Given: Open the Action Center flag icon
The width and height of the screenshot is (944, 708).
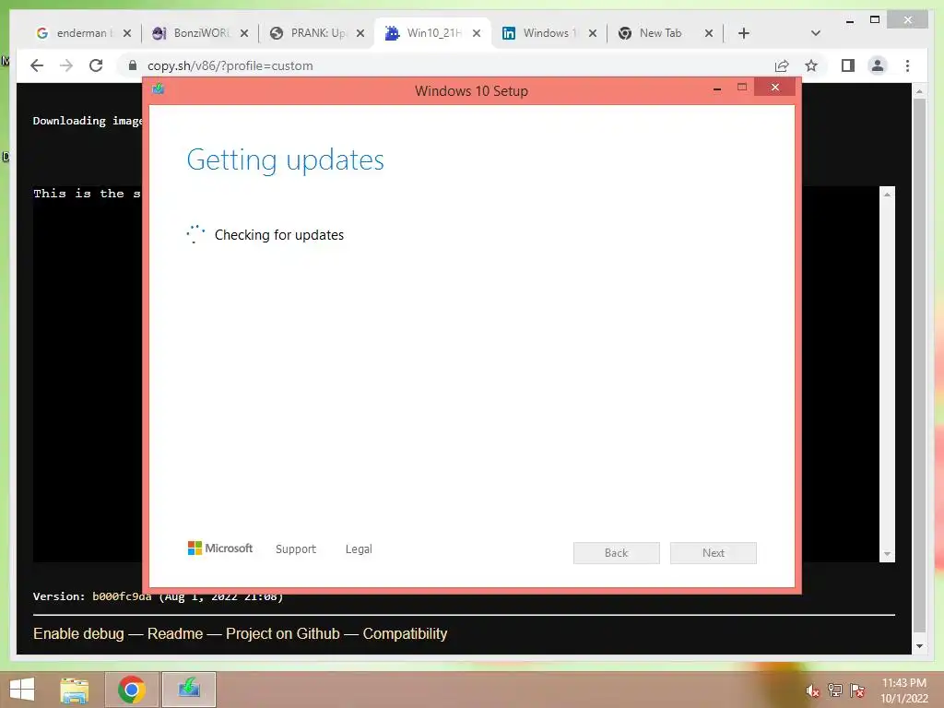Looking at the screenshot, I should click(x=857, y=690).
